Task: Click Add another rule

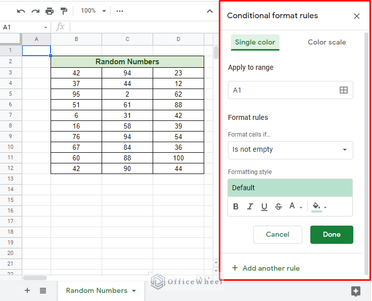Action: [x=266, y=268]
